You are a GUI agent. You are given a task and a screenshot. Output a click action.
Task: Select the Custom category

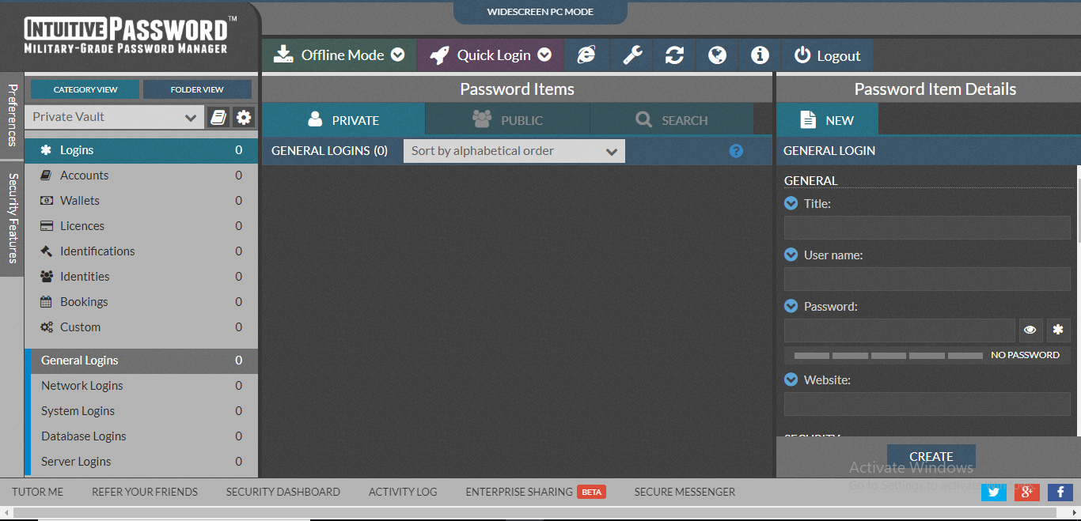(x=142, y=327)
